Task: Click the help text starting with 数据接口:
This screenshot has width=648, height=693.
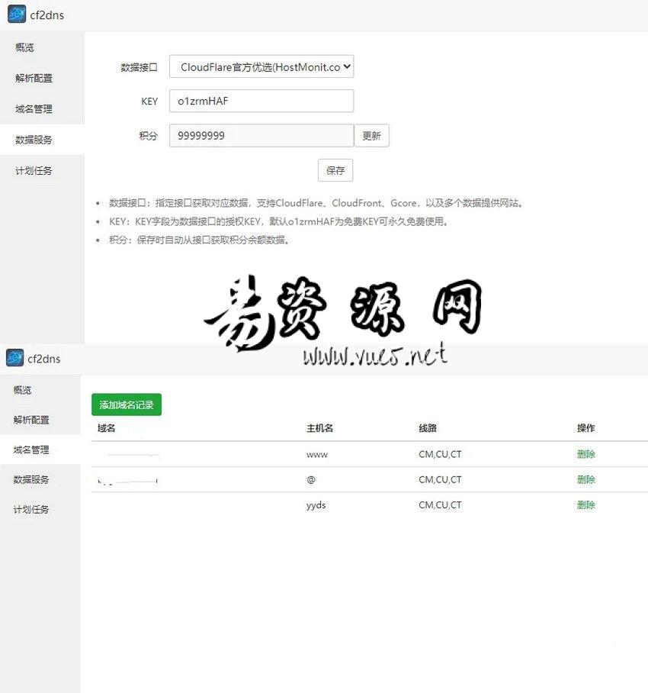Action: tap(317, 203)
